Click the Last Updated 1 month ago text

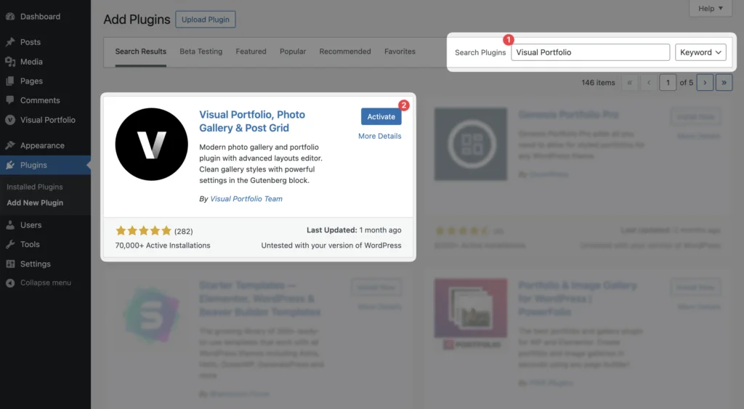(354, 230)
